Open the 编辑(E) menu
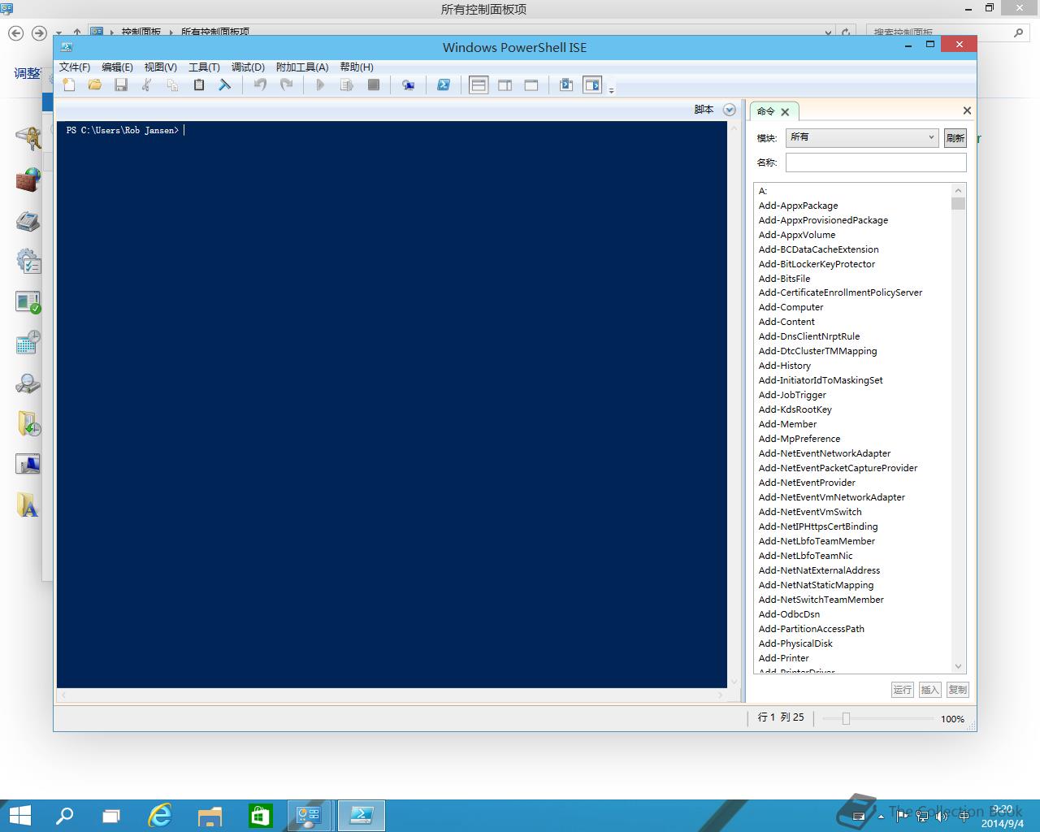Screen dimensions: 1040x832 click(117, 67)
